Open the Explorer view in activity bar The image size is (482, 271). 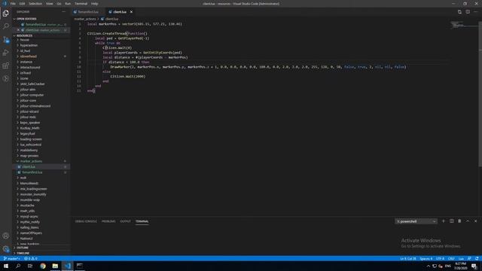tap(6, 14)
